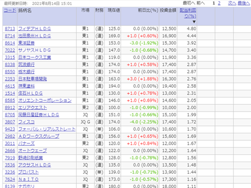Open NaITO stock name link
The width and height of the screenshot is (251, 188).
pyautogui.click(x=29, y=179)
